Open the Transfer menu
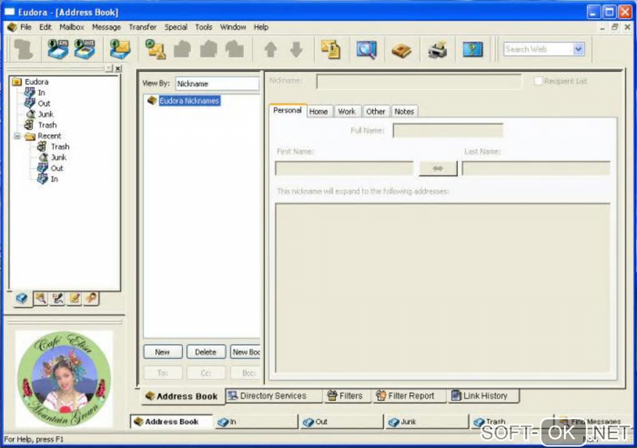637x448 pixels. [142, 27]
